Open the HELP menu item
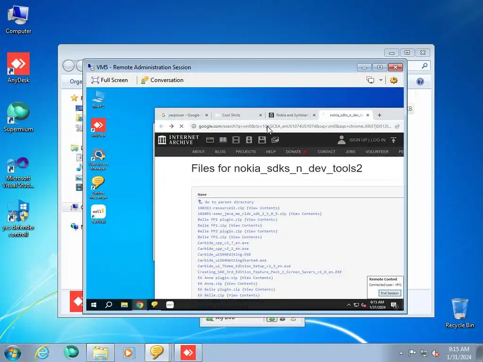This screenshot has width=483, height=362. (271, 152)
